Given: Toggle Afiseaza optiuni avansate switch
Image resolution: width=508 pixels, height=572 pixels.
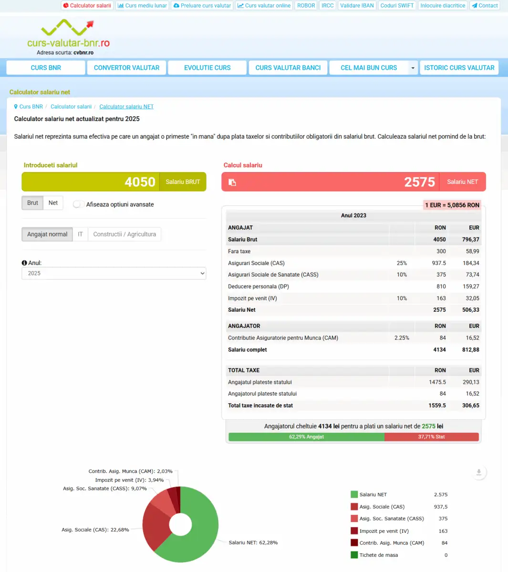Looking at the screenshot, I should [78, 204].
